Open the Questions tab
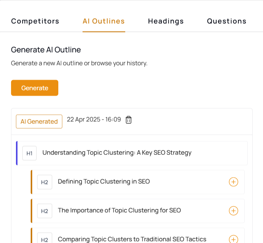263x243 pixels. click(226, 21)
